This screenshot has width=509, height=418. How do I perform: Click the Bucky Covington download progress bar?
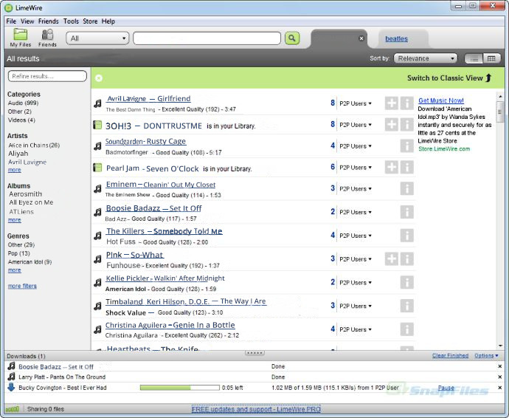(x=179, y=388)
